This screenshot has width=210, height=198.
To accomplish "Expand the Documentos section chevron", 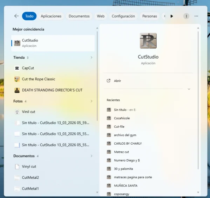I will tap(92, 156).
